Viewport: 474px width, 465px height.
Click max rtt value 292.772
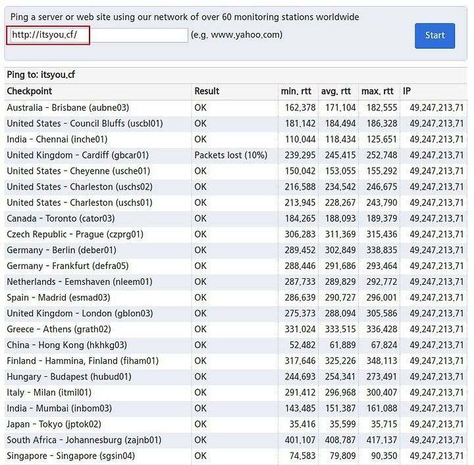tap(382, 281)
